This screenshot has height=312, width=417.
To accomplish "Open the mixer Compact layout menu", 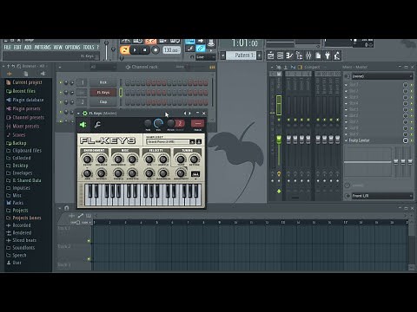I will point(312,67).
